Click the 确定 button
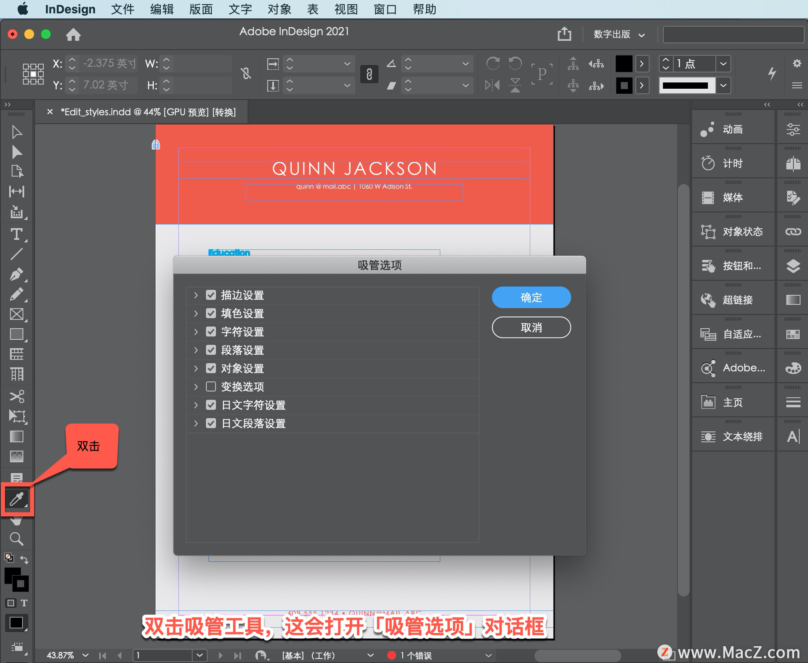The width and height of the screenshot is (808, 663). click(x=531, y=297)
